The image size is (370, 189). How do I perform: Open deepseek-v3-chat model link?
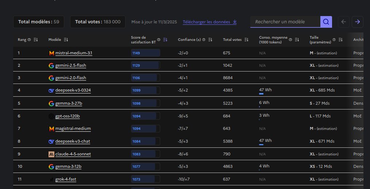[x=73, y=141]
